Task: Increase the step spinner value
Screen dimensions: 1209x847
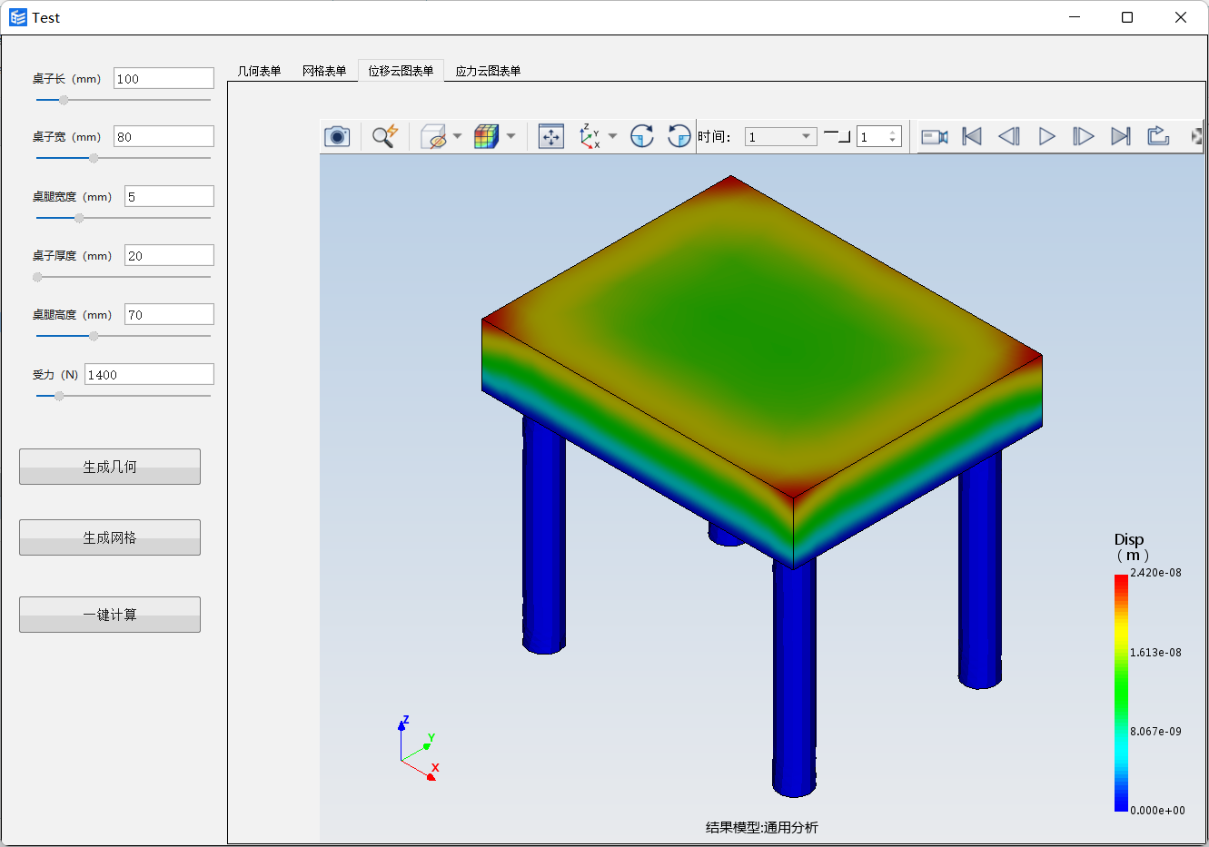Action: (893, 132)
